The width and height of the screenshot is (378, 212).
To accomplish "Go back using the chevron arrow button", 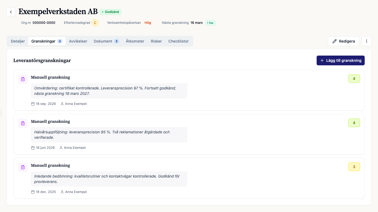I will click(11, 12).
